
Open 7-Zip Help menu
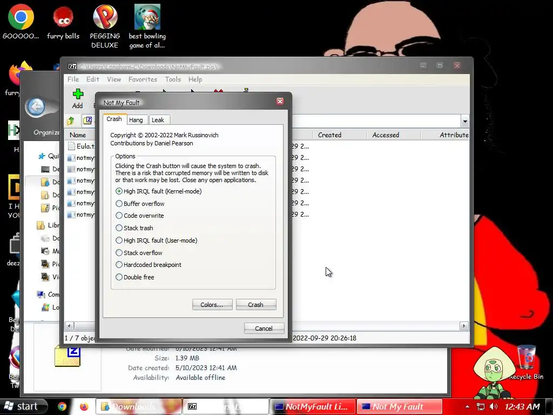(195, 79)
